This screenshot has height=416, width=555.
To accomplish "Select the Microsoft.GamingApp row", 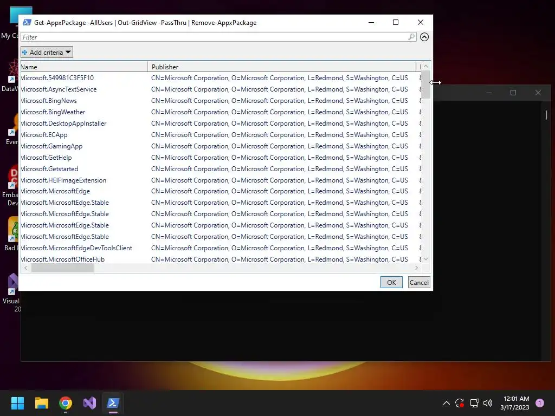I will pos(220,146).
